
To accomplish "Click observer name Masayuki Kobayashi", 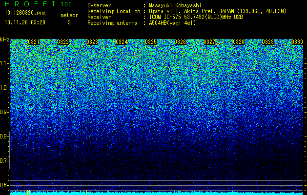I will pyautogui.click(x=175, y=5).
